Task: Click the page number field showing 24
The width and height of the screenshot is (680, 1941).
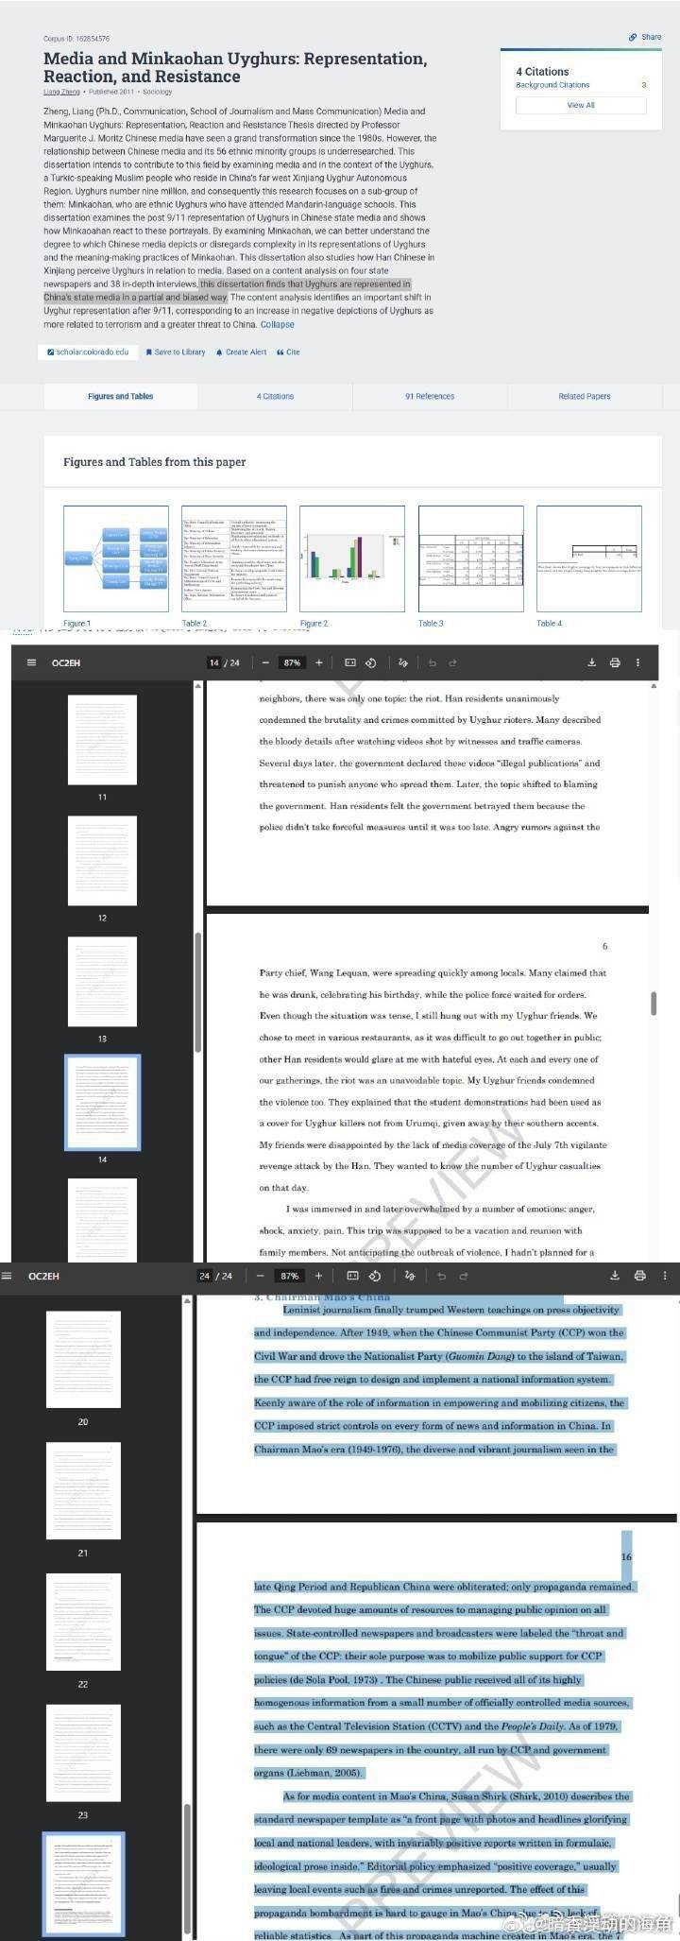Action: pos(204,1276)
